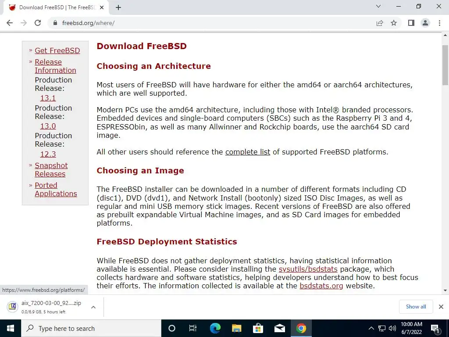Click scrollbar down arrow

(445, 290)
